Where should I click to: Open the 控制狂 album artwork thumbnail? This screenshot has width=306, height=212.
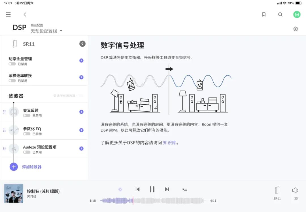(14, 194)
